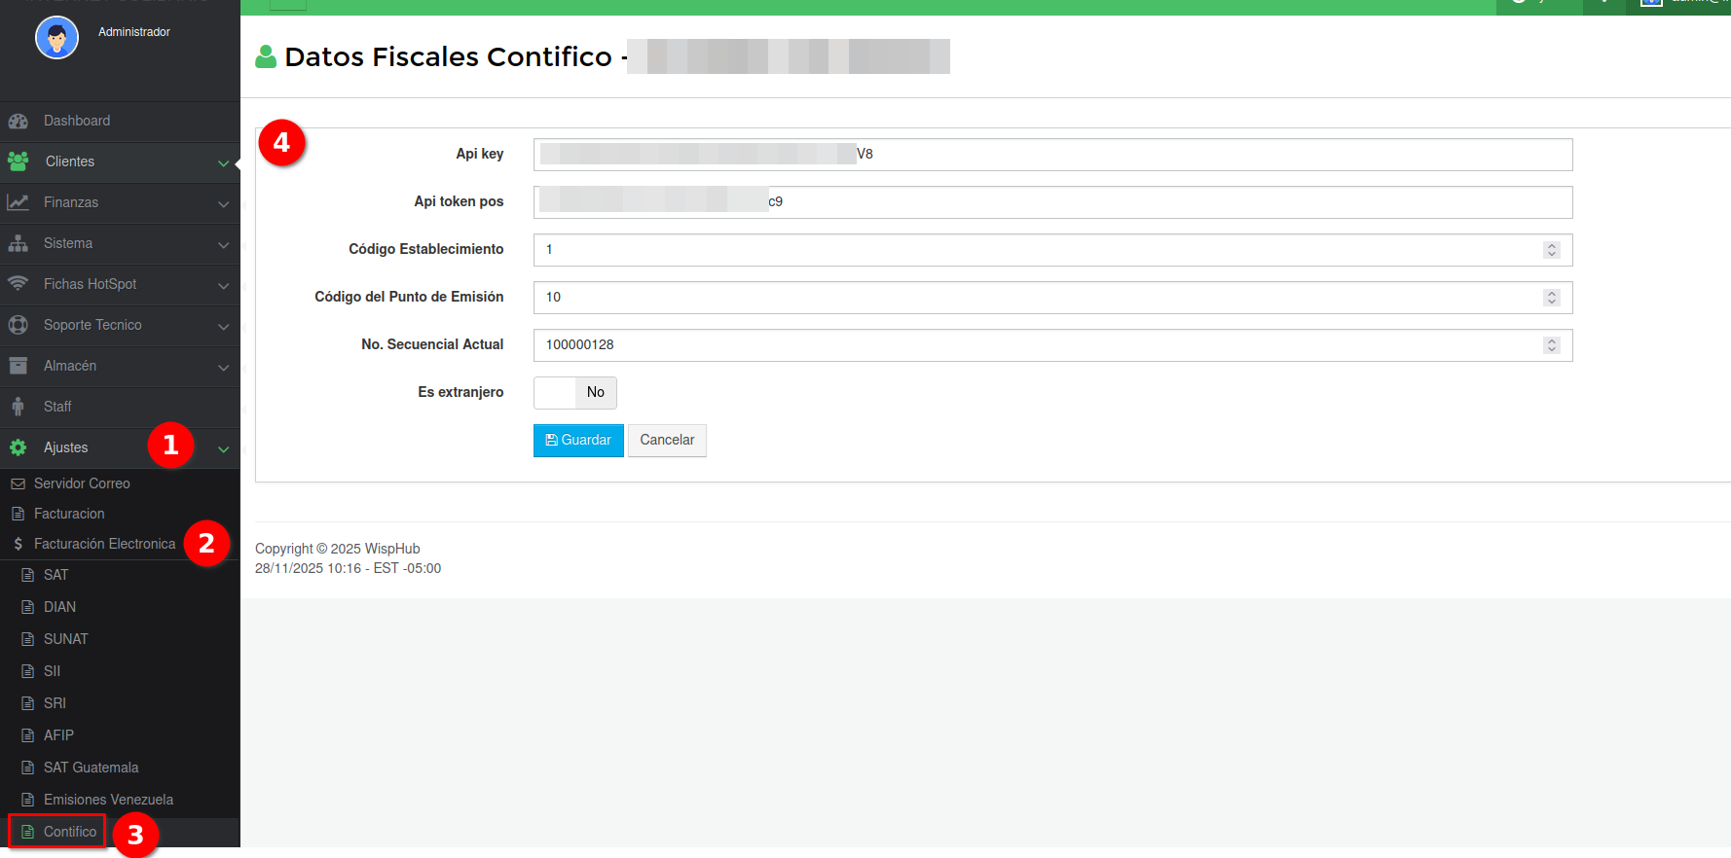The height and width of the screenshot is (858, 1731).
Task: Click the Clientes people icon
Action: tap(18, 161)
